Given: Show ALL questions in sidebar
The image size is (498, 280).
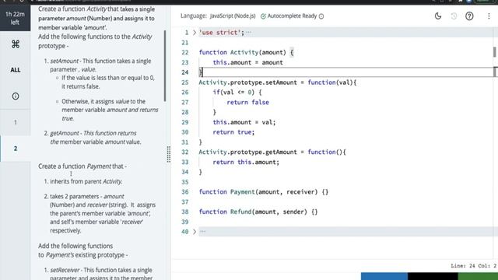Looking at the screenshot, I should (16, 70).
